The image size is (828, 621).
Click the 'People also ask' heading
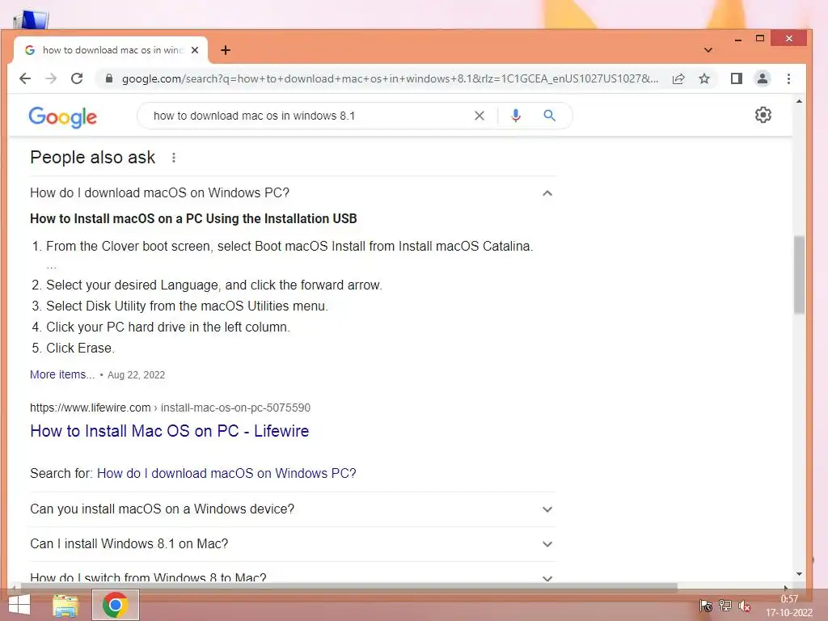92,158
